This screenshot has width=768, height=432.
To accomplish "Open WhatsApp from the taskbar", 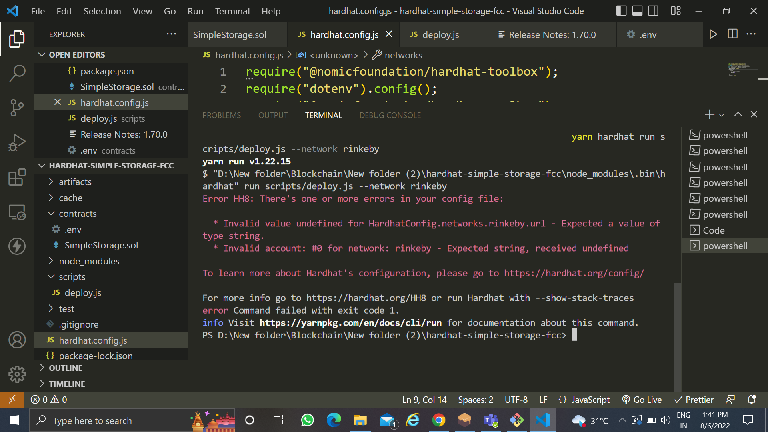I will [307, 420].
